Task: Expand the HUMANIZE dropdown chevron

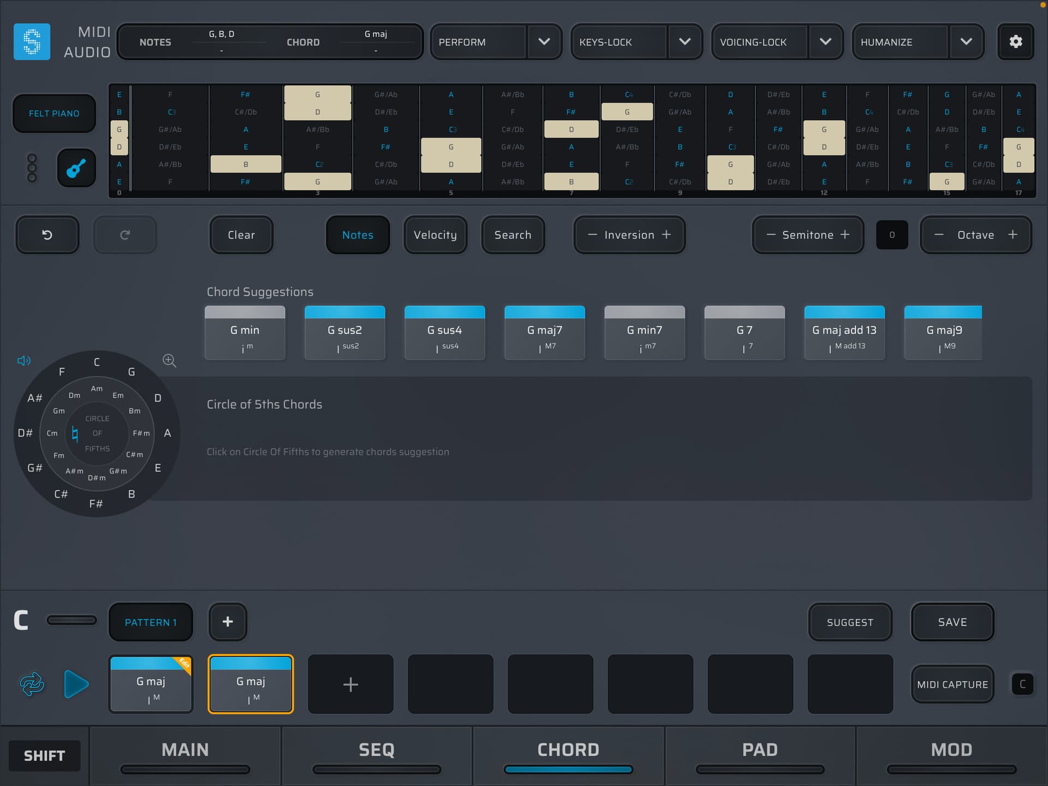Action: (966, 42)
